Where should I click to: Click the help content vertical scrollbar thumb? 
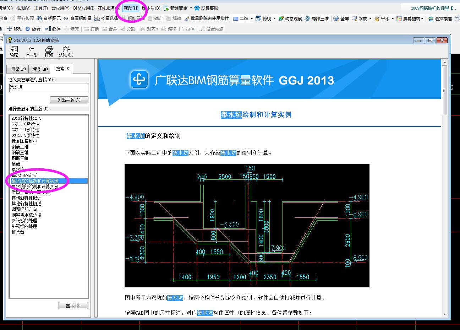coord(444,90)
